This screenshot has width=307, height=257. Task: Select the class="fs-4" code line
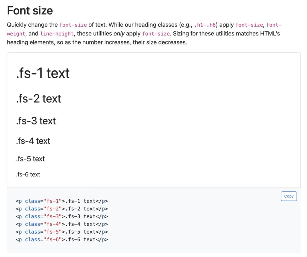pos(62,224)
